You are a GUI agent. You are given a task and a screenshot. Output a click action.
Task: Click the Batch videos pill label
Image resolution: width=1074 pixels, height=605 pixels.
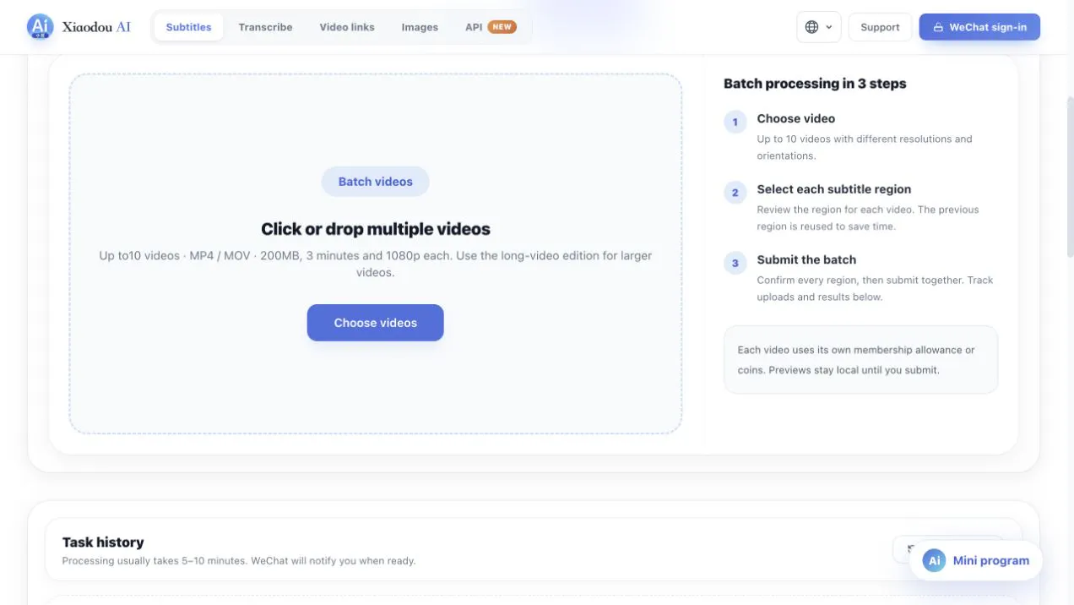point(376,182)
